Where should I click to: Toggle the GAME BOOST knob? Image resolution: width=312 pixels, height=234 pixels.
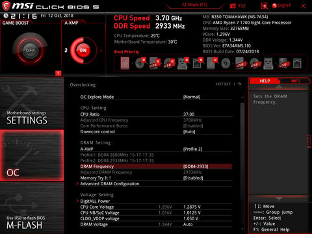(x=31, y=50)
